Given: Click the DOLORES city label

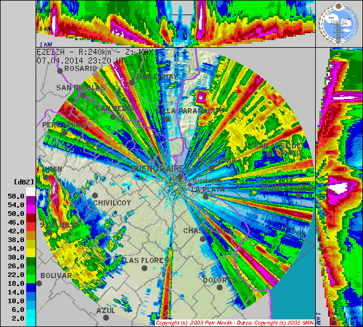Looking at the screenshot, I should pyautogui.click(x=220, y=280).
